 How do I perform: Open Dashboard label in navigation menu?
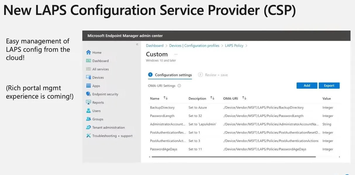tap(101, 61)
